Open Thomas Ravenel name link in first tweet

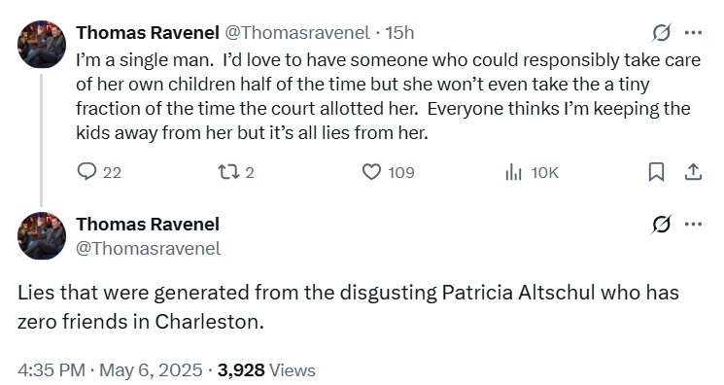click(x=148, y=33)
